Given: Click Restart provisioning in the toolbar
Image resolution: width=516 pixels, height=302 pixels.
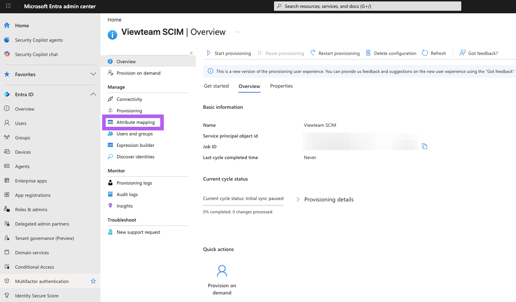Looking at the screenshot, I should (335, 53).
